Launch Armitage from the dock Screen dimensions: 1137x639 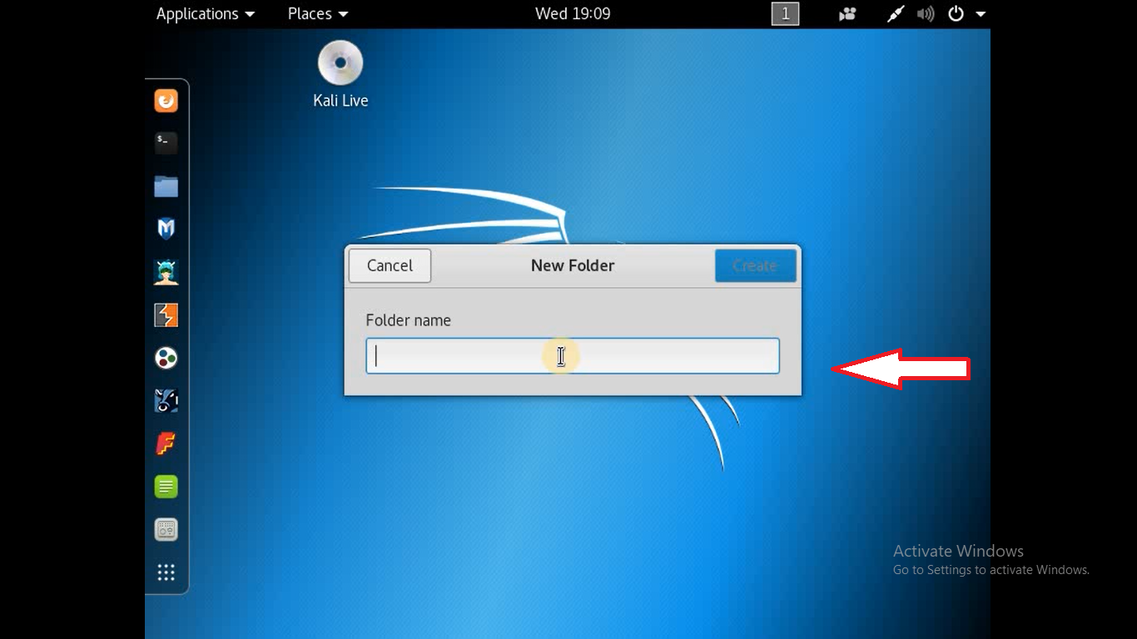[x=166, y=272]
